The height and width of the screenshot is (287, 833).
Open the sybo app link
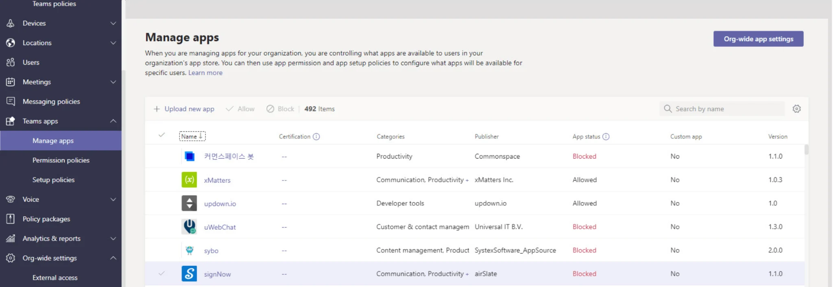click(211, 251)
